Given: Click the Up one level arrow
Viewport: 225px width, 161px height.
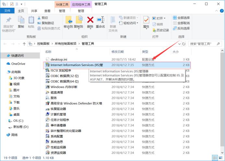Looking at the screenshot, I should coord(24,44).
